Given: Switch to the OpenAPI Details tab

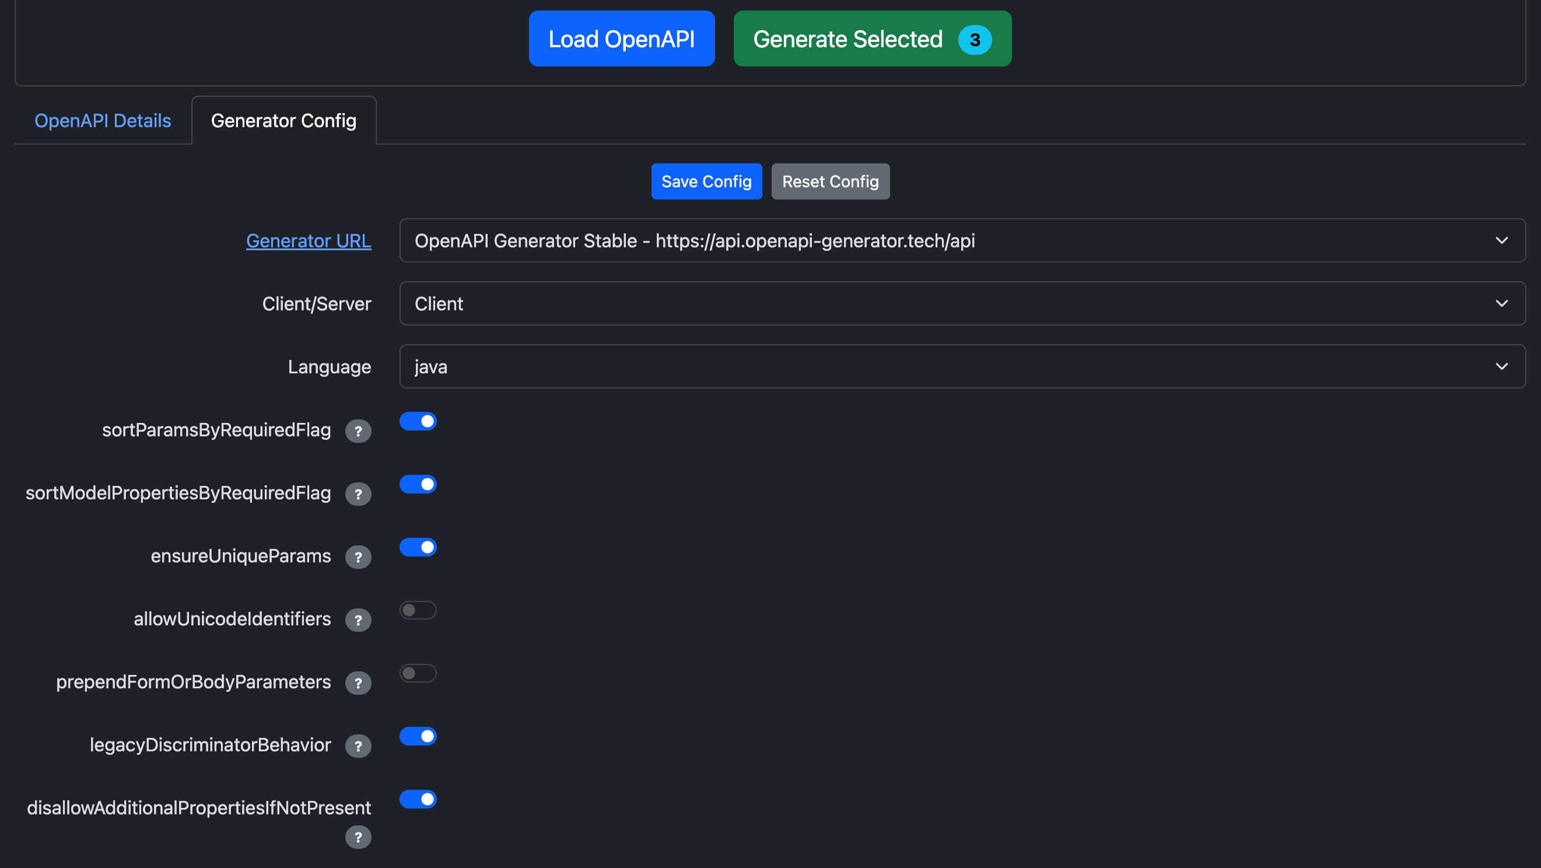Looking at the screenshot, I should [103, 121].
